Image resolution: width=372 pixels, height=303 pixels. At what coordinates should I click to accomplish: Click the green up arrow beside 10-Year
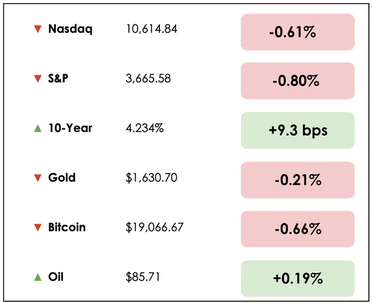pyautogui.click(x=38, y=128)
